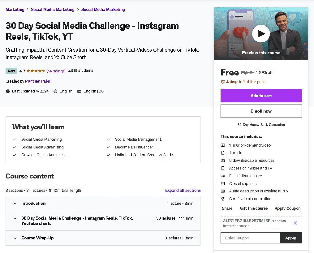Click the Apply button next to coupon field

[290, 238]
